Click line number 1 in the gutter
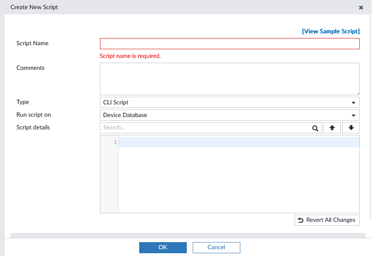 (115, 142)
